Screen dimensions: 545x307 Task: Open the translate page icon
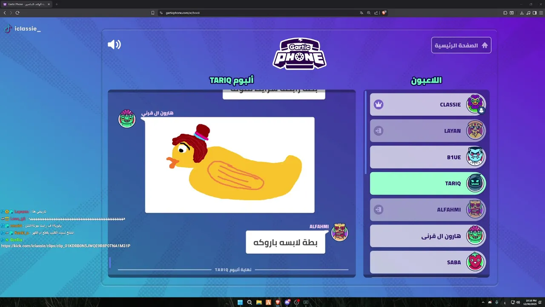tap(361, 13)
